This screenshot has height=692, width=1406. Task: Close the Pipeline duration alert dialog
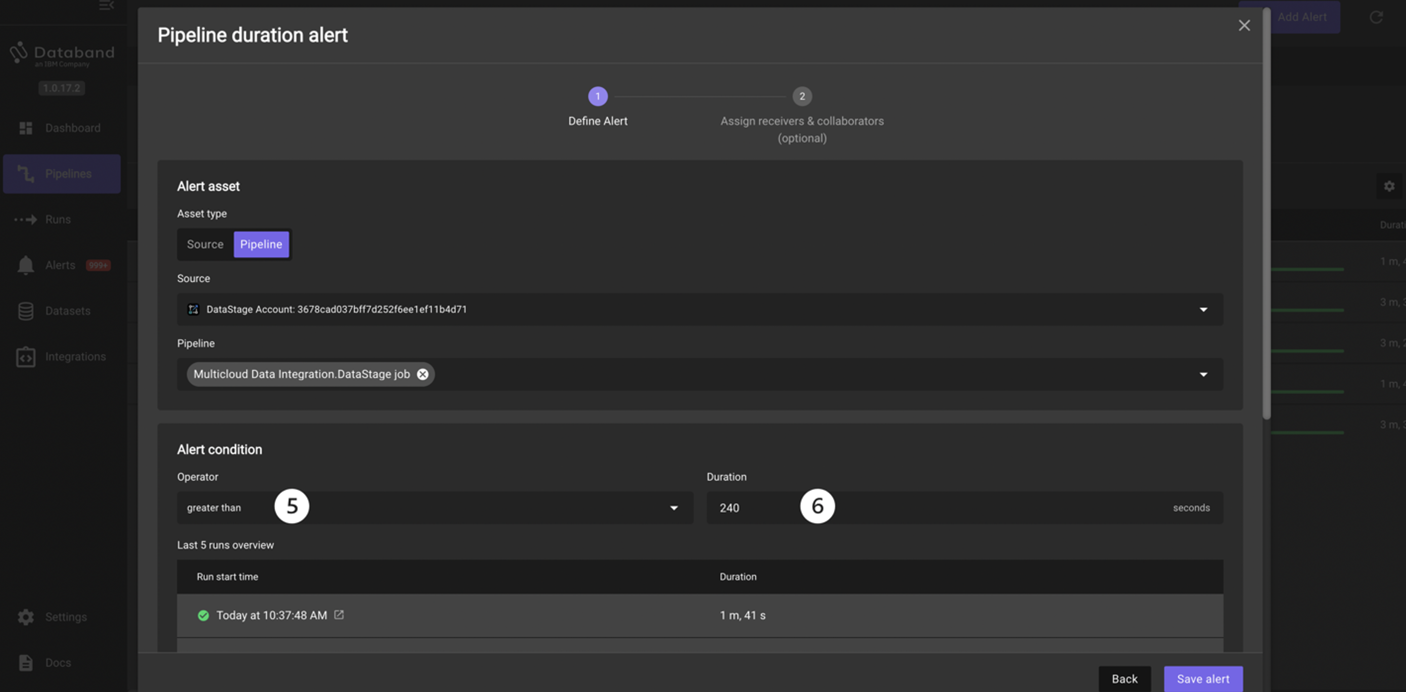1244,26
